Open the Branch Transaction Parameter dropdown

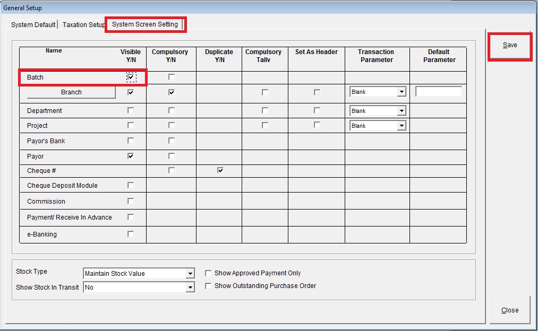pos(402,92)
